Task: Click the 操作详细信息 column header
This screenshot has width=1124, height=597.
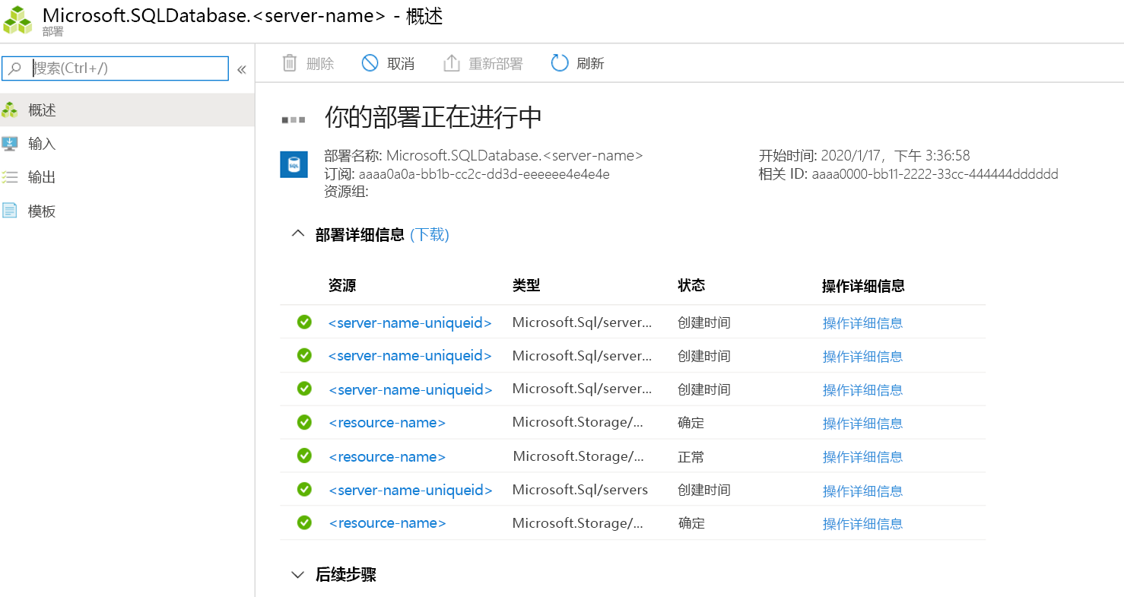Action: 863,286
